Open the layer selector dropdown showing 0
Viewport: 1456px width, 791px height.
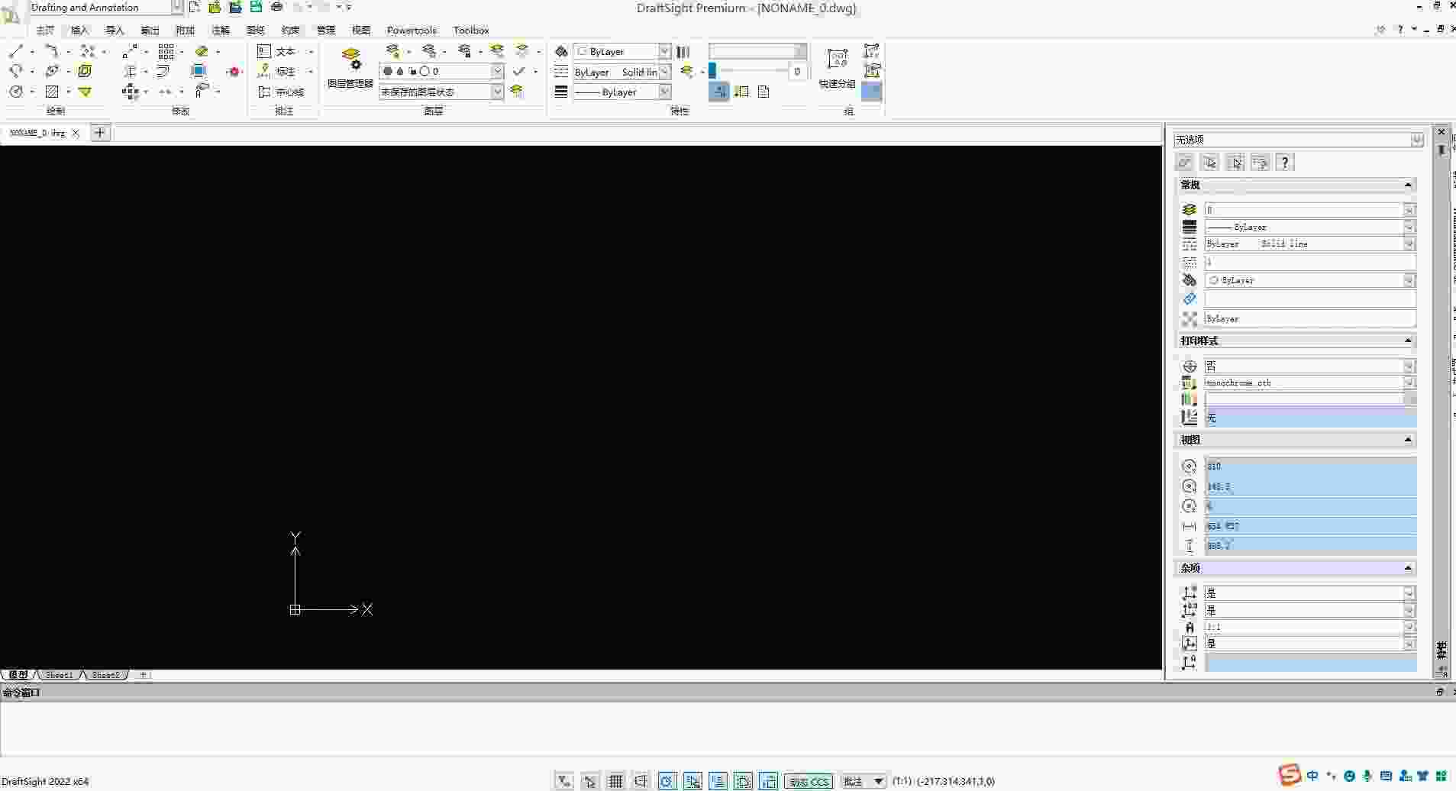(x=497, y=71)
